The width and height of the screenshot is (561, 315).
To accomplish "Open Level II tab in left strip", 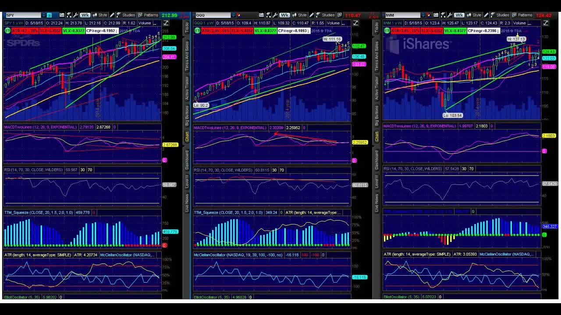I will point(187,181).
